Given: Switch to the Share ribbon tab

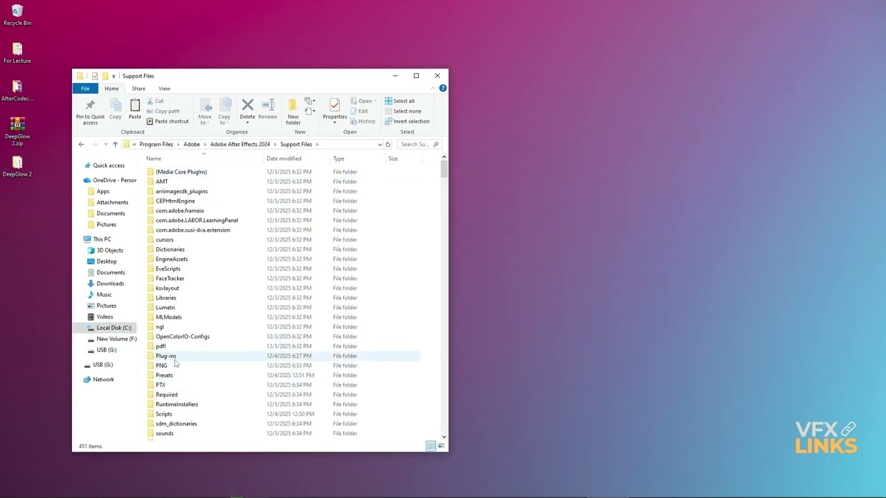Looking at the screenshot, I should coord(138,89).
